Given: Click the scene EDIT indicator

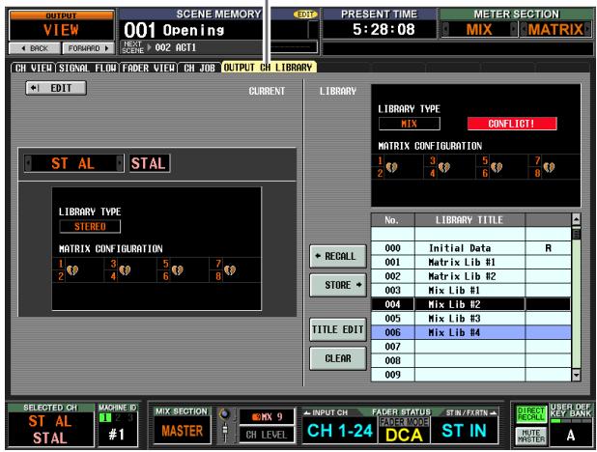Looking at the screenshot, I should [305, 14].
